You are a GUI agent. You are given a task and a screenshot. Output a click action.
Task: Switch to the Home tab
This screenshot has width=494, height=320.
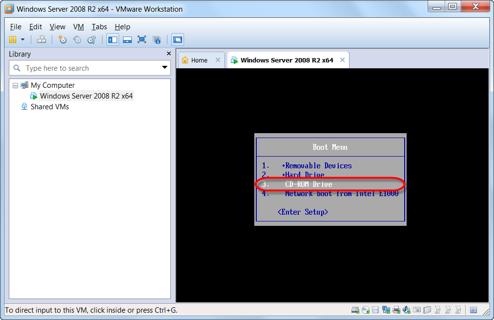[x=199, y=60]
